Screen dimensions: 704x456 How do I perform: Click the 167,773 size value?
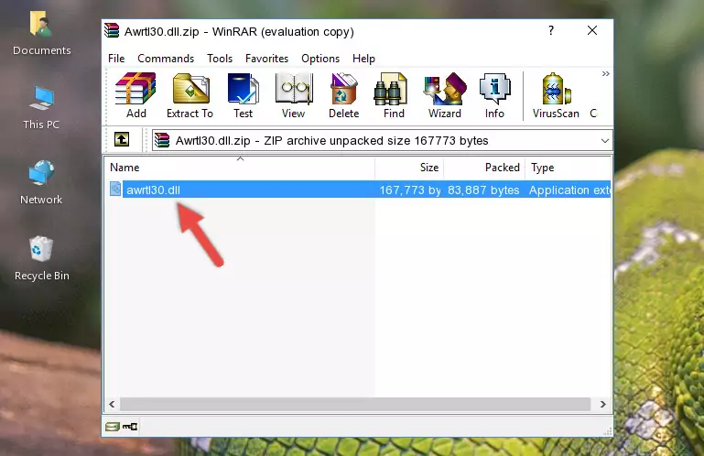coord(410,190)
